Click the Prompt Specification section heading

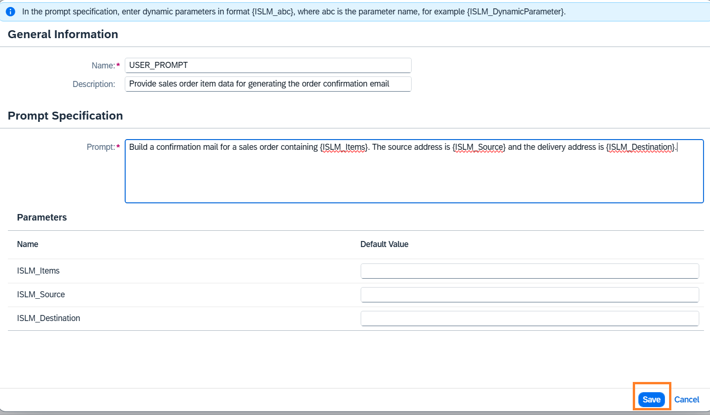65,116
